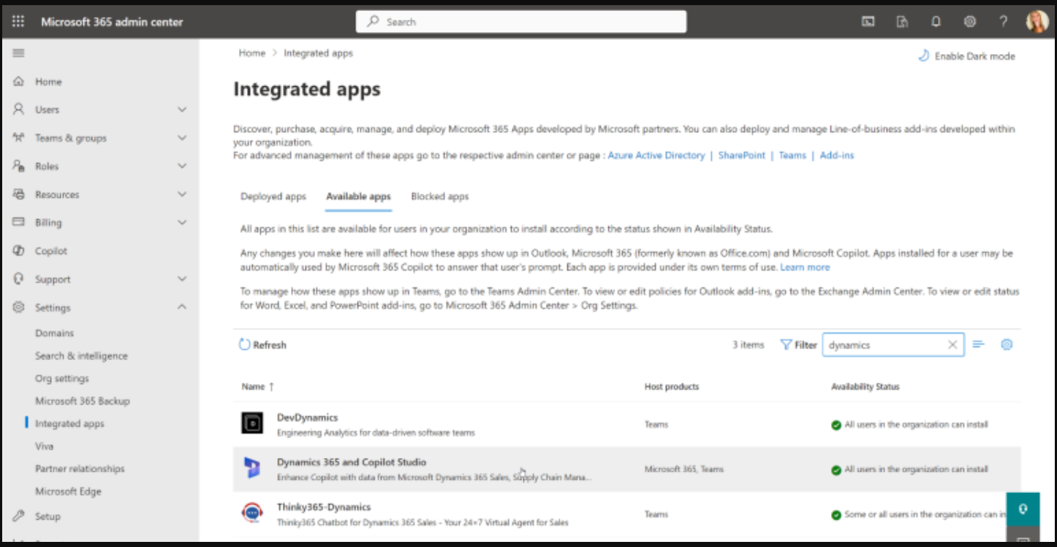The image size is (1057, 547).
Task: Click the Thinky365-Dynamics app icon
Action: tap(252, 513)
